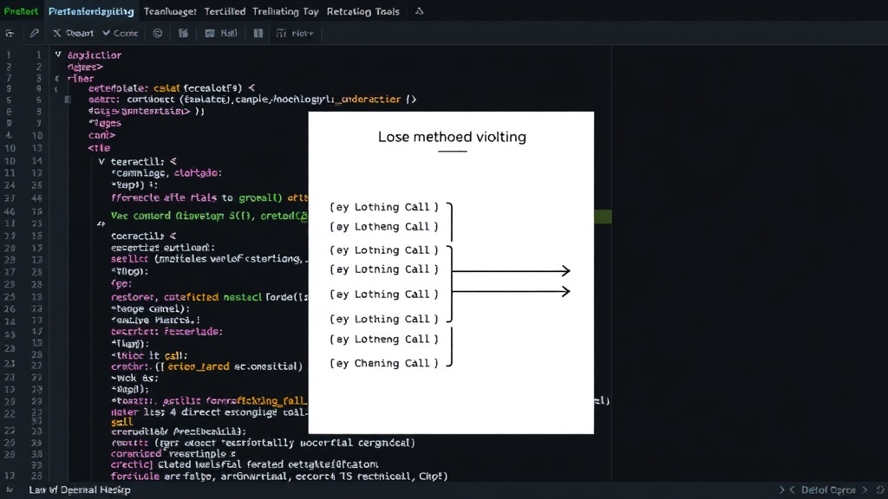Switch to the Teanhuoget tab
888x499 pixels.
[170, 11]
